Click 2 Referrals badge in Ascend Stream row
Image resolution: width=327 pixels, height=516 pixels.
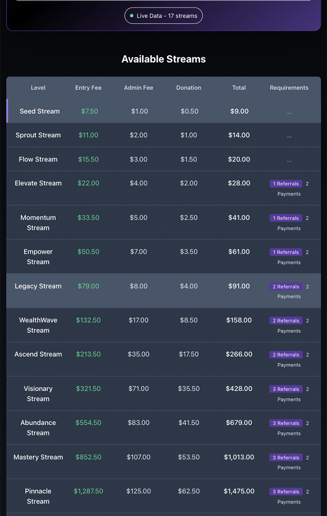click(x=285, y=355)
